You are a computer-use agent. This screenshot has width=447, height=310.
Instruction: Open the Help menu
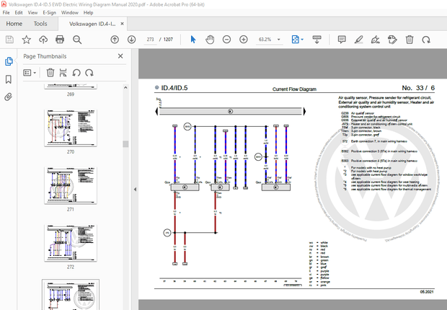point(88,12)
